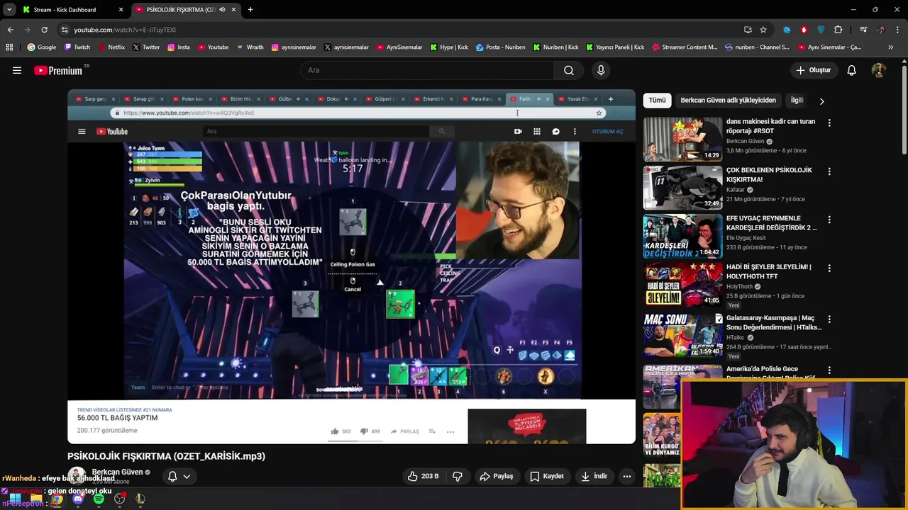Image resolution: width=908 pixels, height=510 pixels.
Task: Open the Yayıncı Paneli | Kick bookmark
Action: [615, 47]
